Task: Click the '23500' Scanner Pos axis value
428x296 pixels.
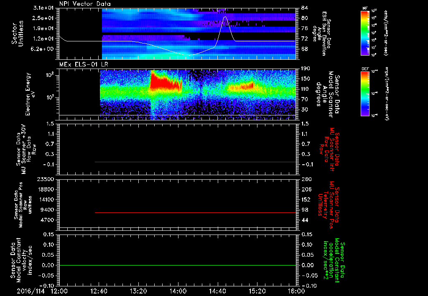Action: pyautogui.click(x=46, y=179)
